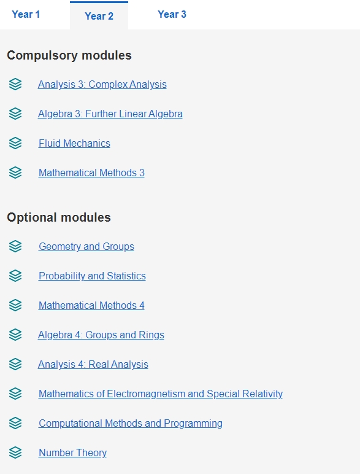Viewport: 360px width, 474px height.
Task: Click the stack icon beside Number Theory
Action: tap(15, 453)
